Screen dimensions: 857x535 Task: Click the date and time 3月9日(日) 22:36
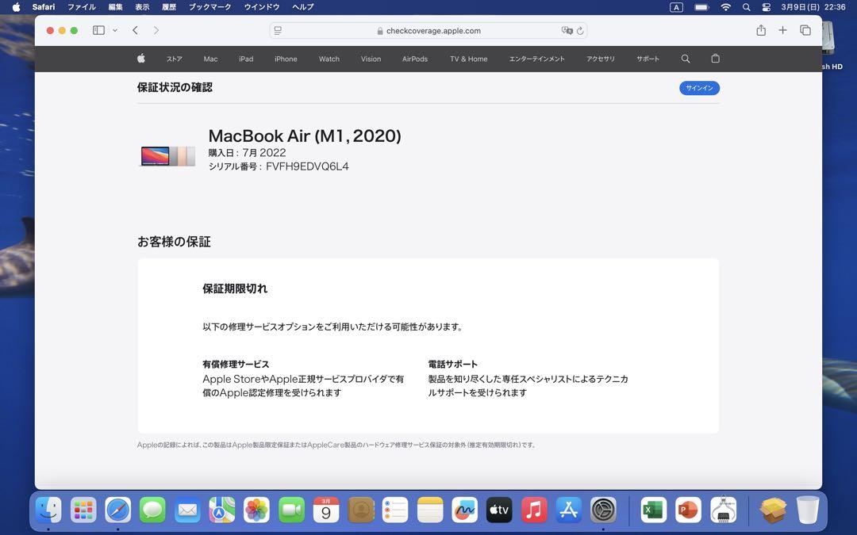pyautogui.click(x=813, y=7)
